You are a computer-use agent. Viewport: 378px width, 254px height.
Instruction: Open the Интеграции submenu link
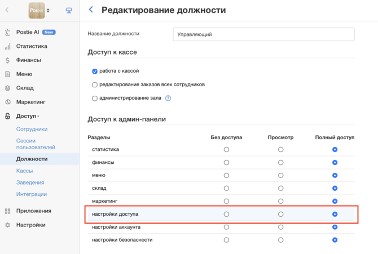click(32, 194)
